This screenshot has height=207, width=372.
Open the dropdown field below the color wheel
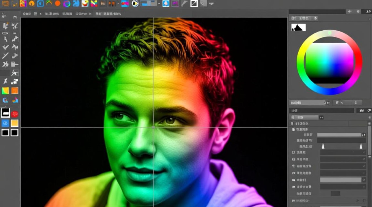coord(307,103)
